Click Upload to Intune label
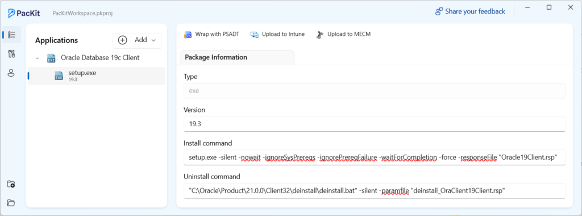This screenshot has width=582, height=216. 283,34
